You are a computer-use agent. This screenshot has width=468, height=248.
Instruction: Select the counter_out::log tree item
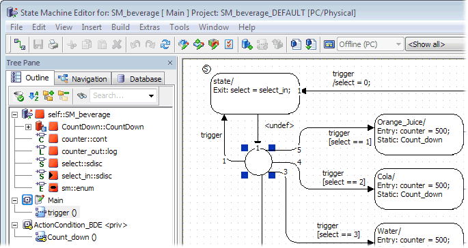tap(90, 151)
